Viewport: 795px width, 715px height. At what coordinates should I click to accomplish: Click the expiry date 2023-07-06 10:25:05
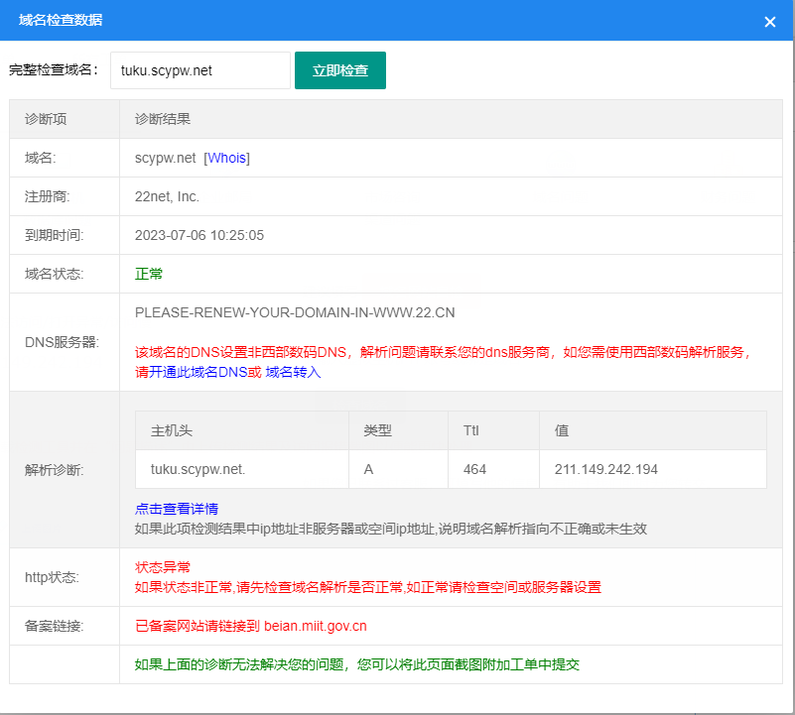tap(199, 235)
